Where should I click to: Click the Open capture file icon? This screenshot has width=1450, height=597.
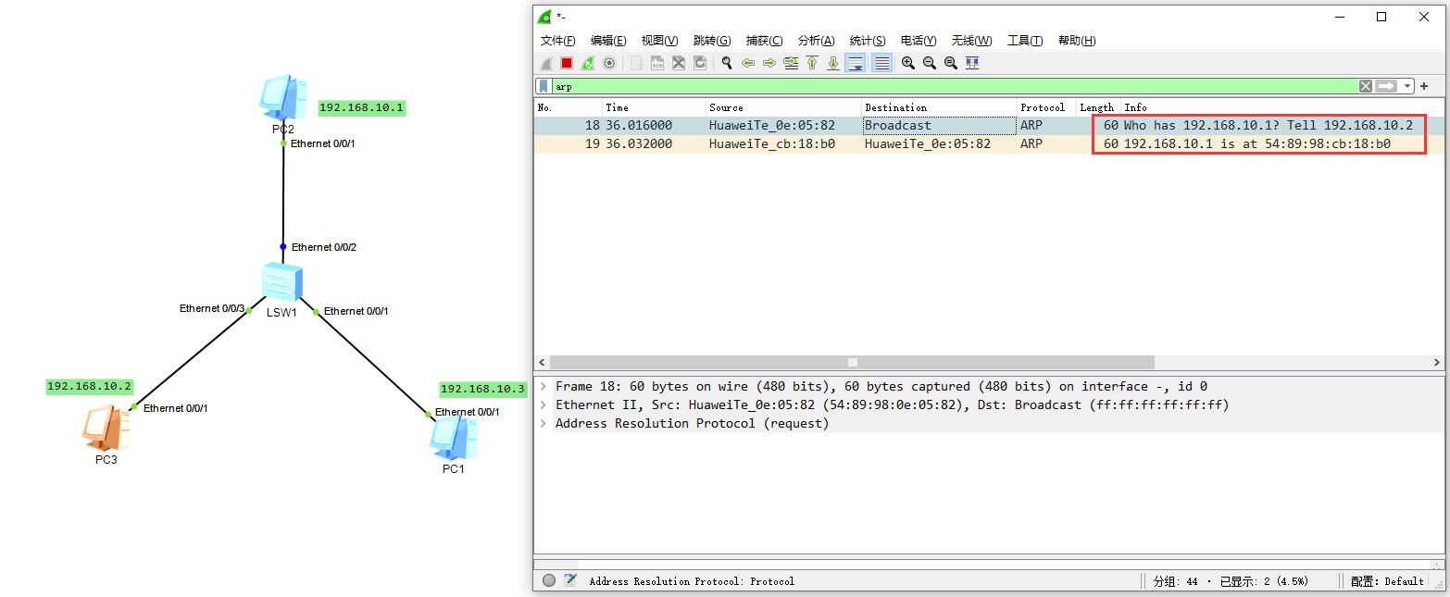636,63
